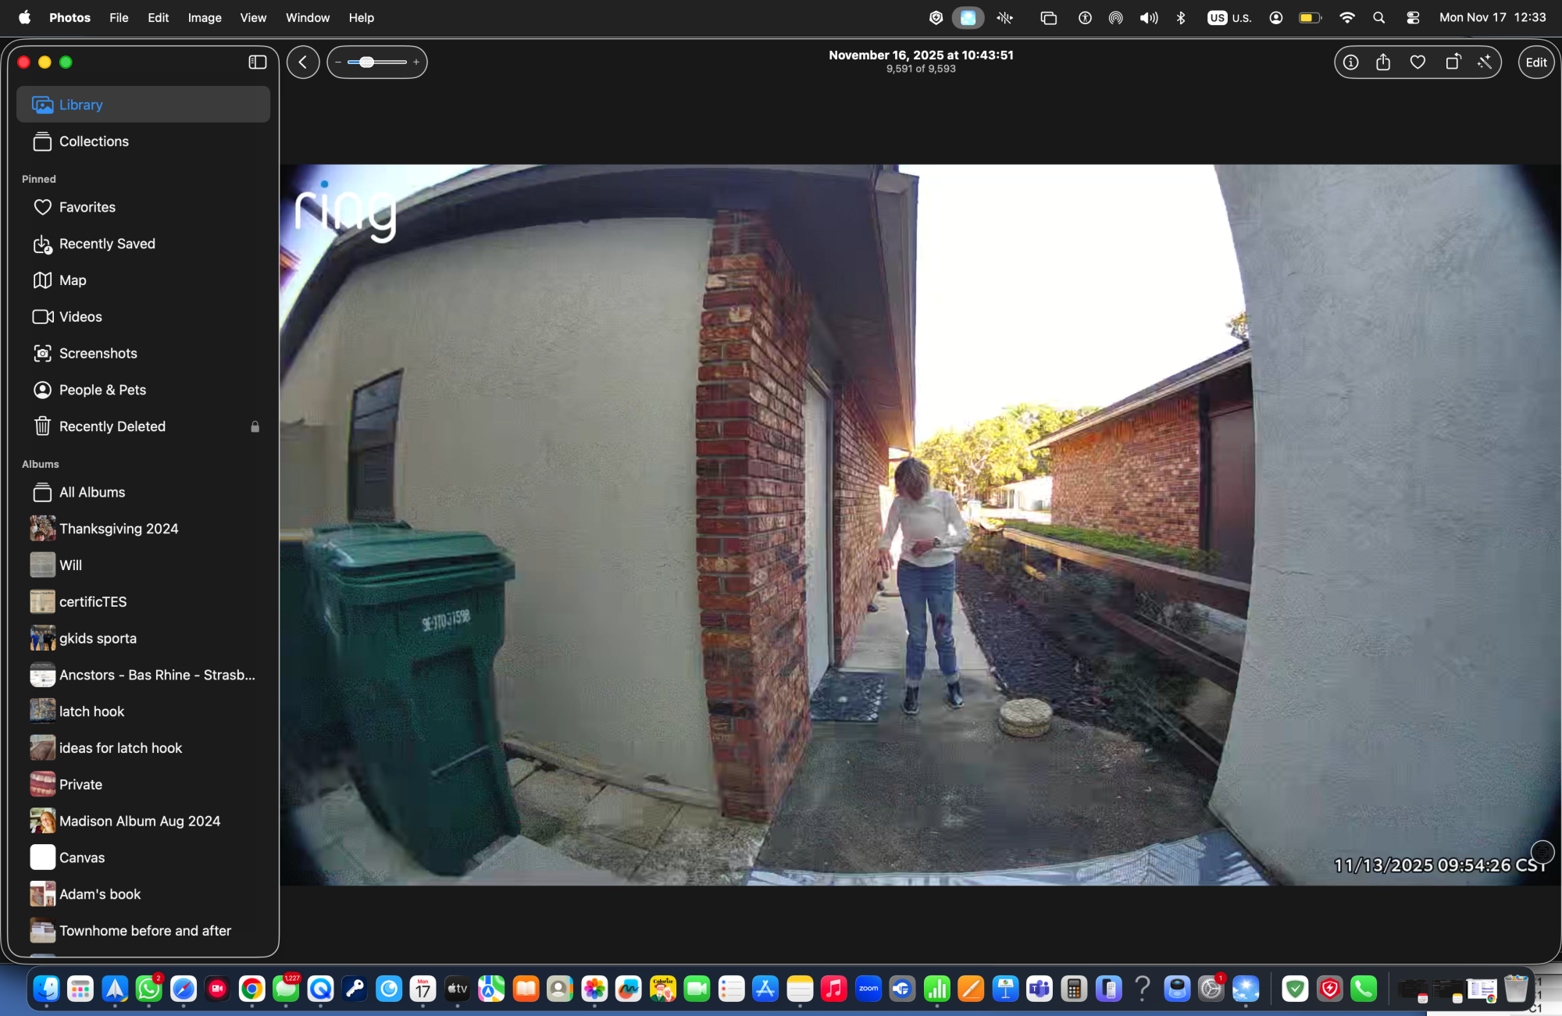Select the Collections sidebar item
This screenshot has width=1562, height=1016.
94,141
